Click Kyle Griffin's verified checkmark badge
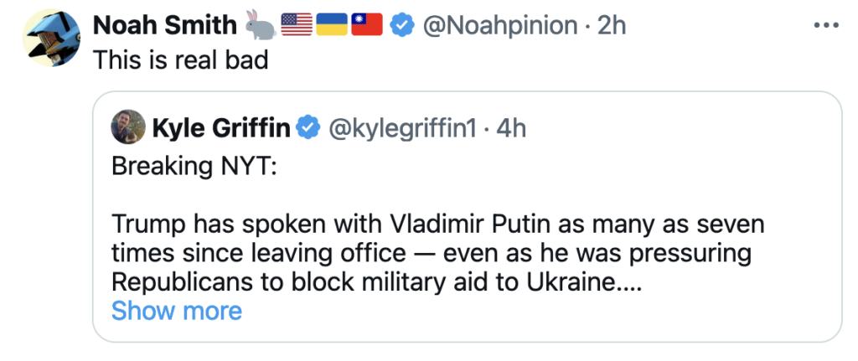The image size is (858, 361). 308,127
